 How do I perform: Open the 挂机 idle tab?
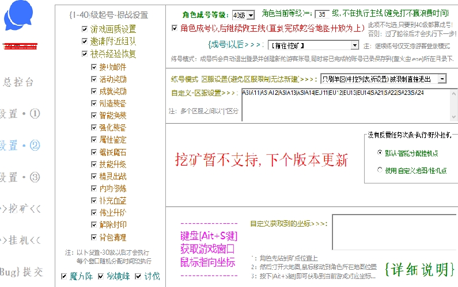pos(20,240)
